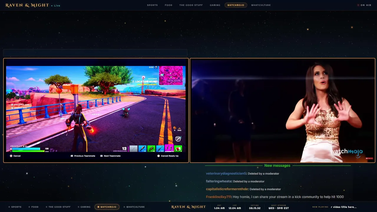This screenshot has height=212, width=377.
Task: Click the WatchMojo video panel
Action: click(x=282, y=110)
